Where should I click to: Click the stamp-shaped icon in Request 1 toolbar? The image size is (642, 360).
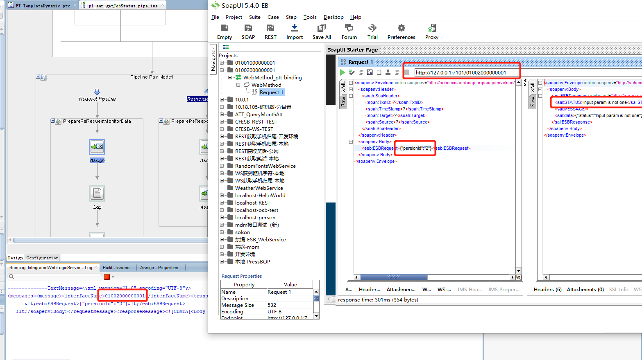pyautogui.click(x=388, y=72)
